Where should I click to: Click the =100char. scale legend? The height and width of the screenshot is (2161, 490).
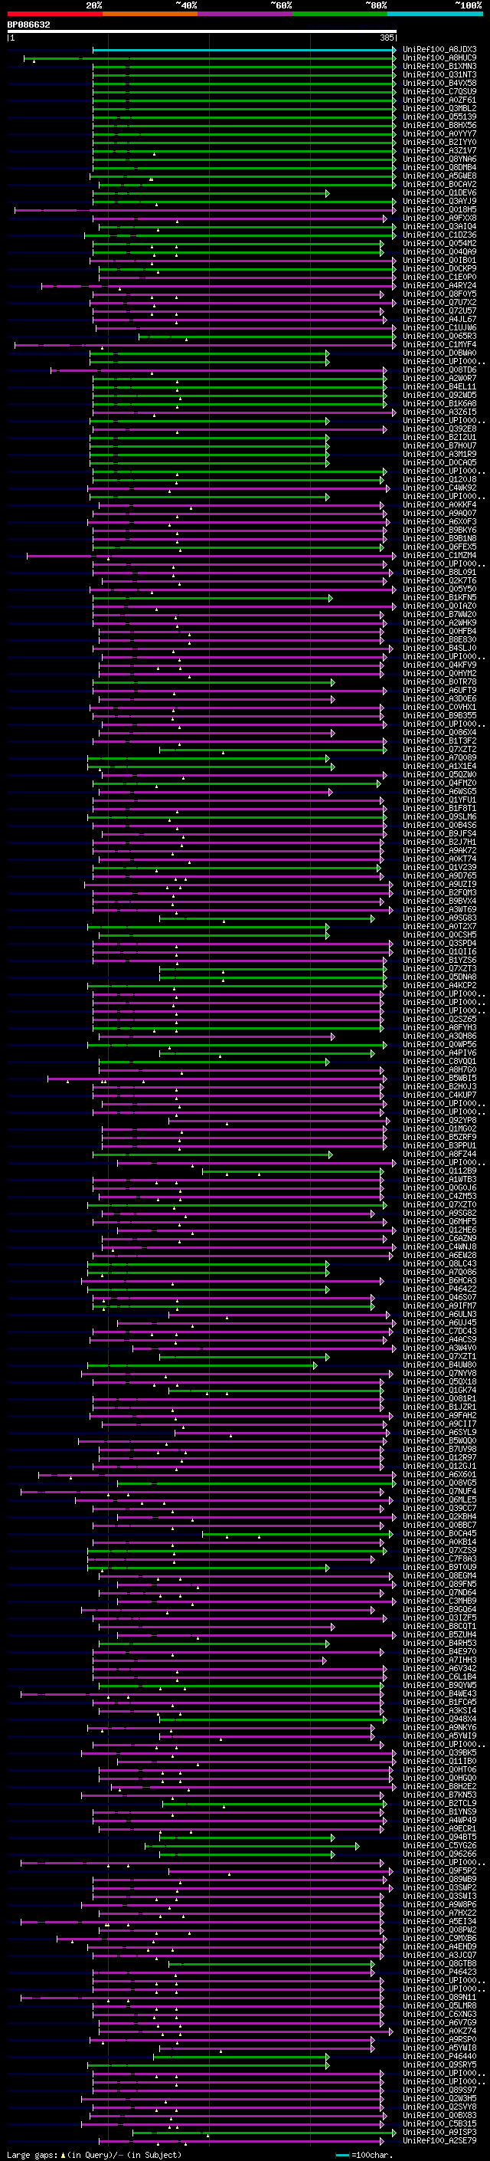[364, 2155]
